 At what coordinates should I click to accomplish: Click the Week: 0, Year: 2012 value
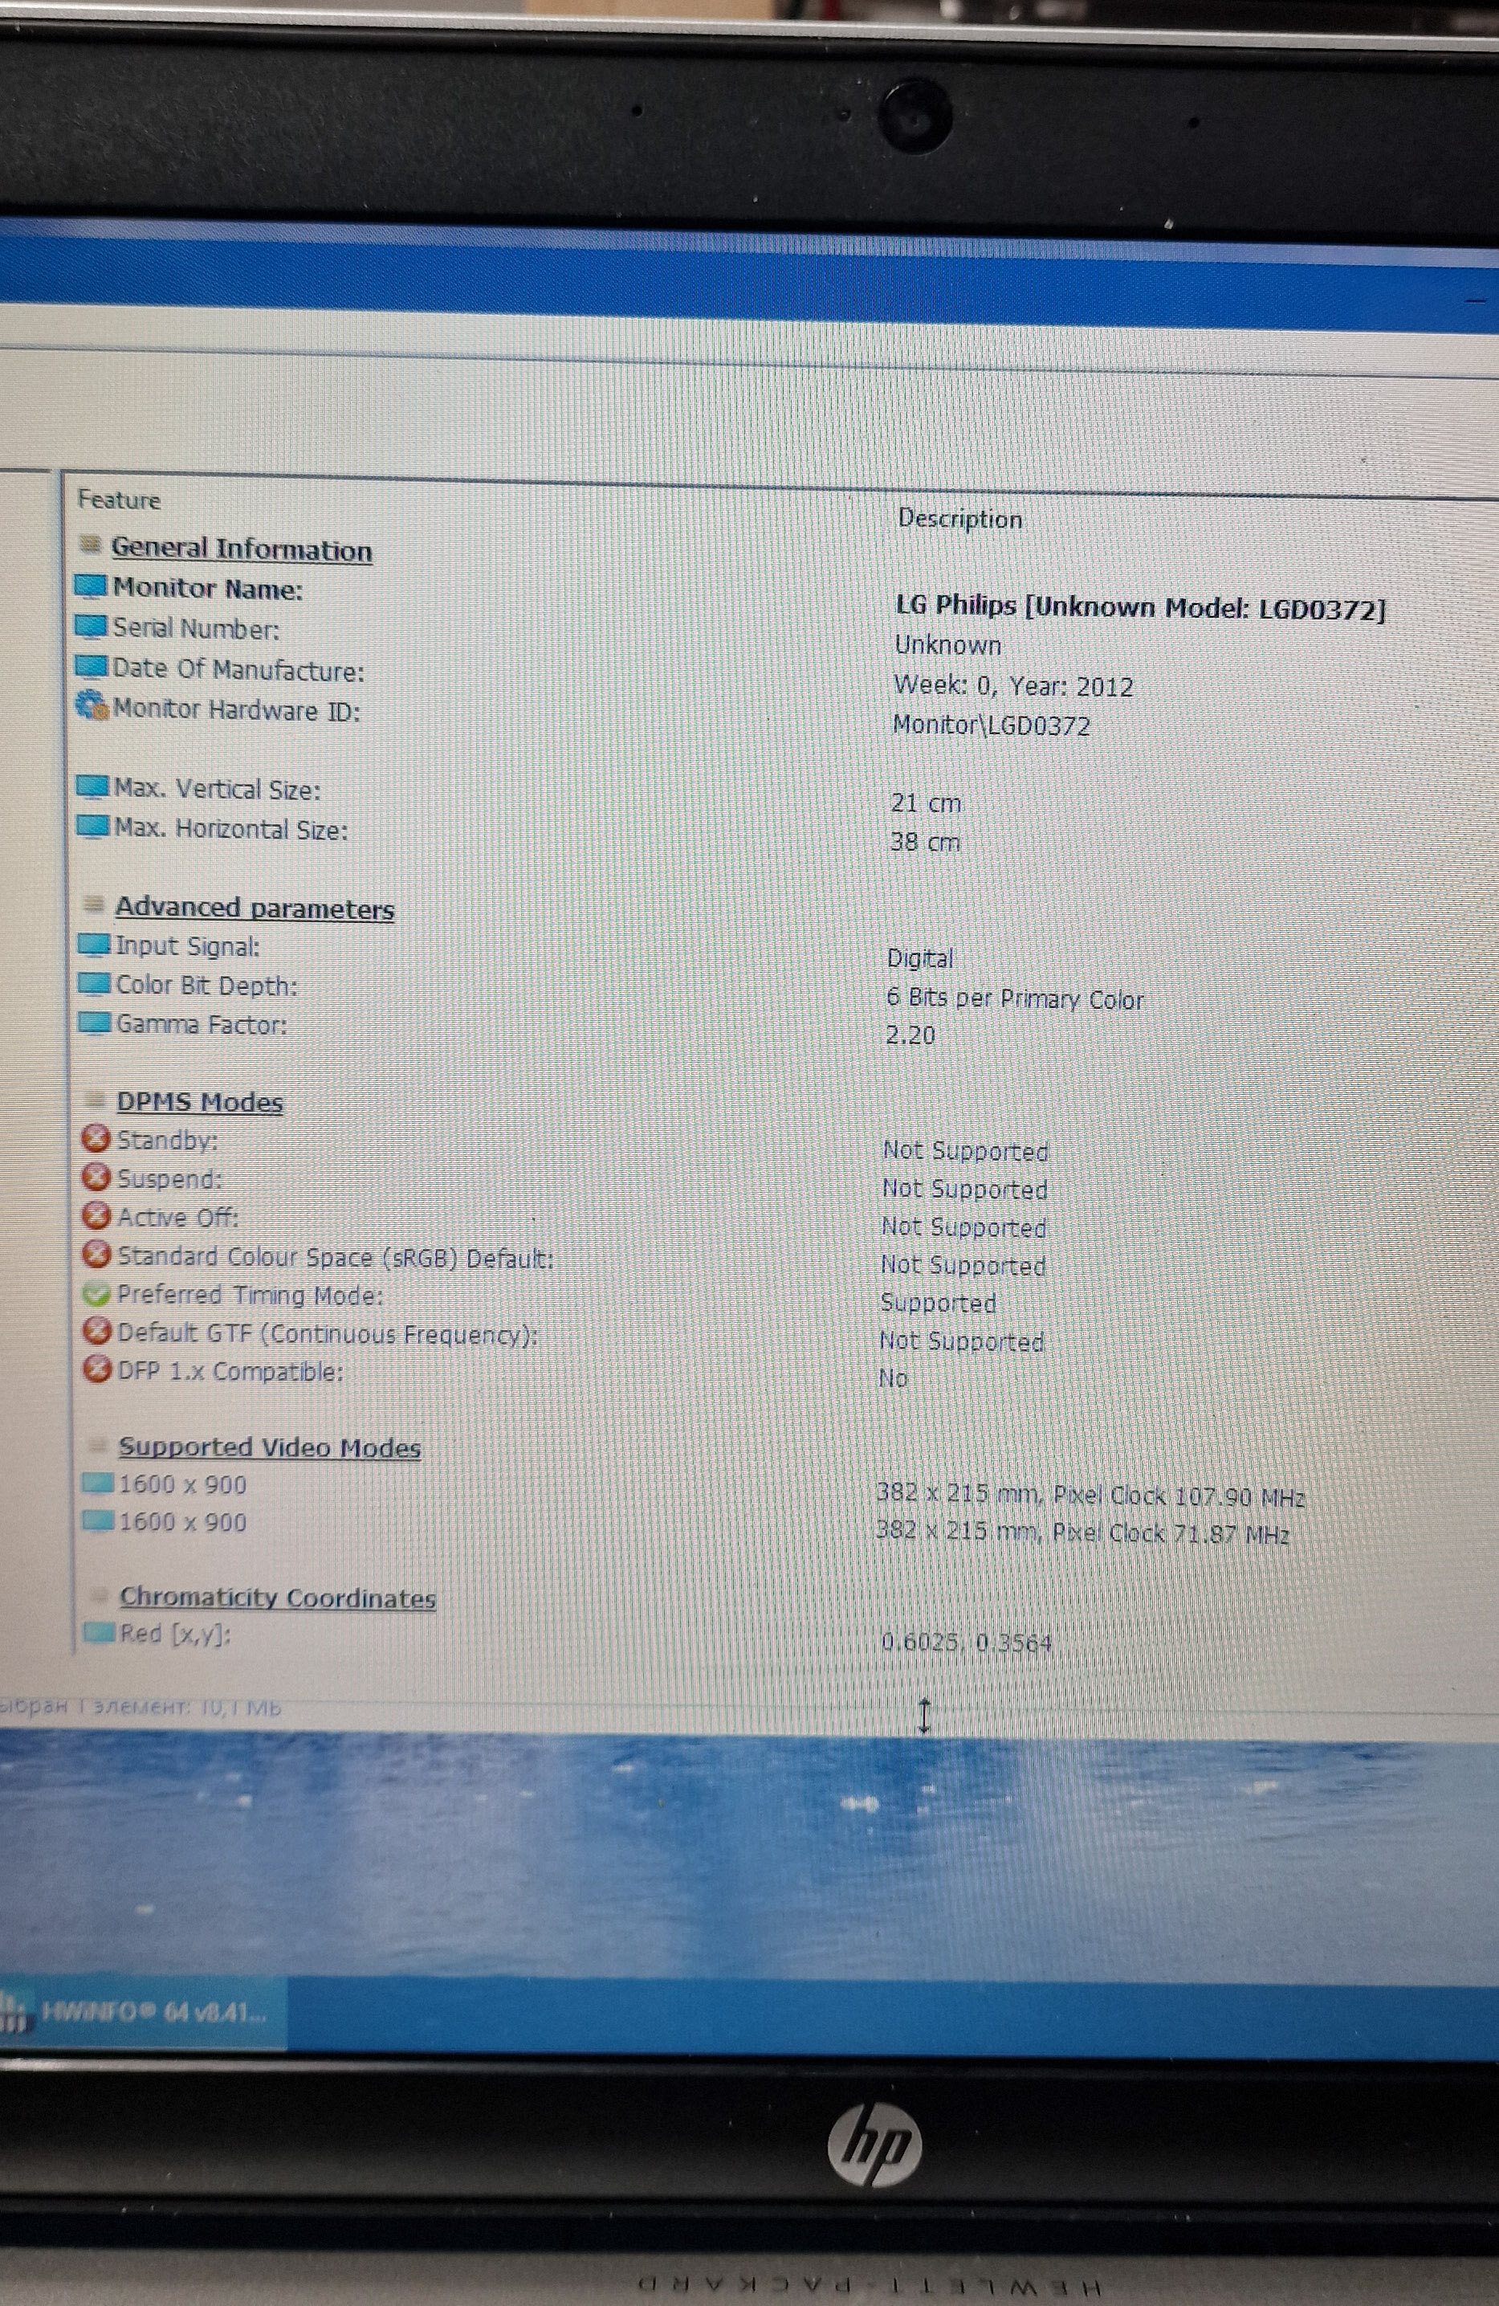(1014, 686)
